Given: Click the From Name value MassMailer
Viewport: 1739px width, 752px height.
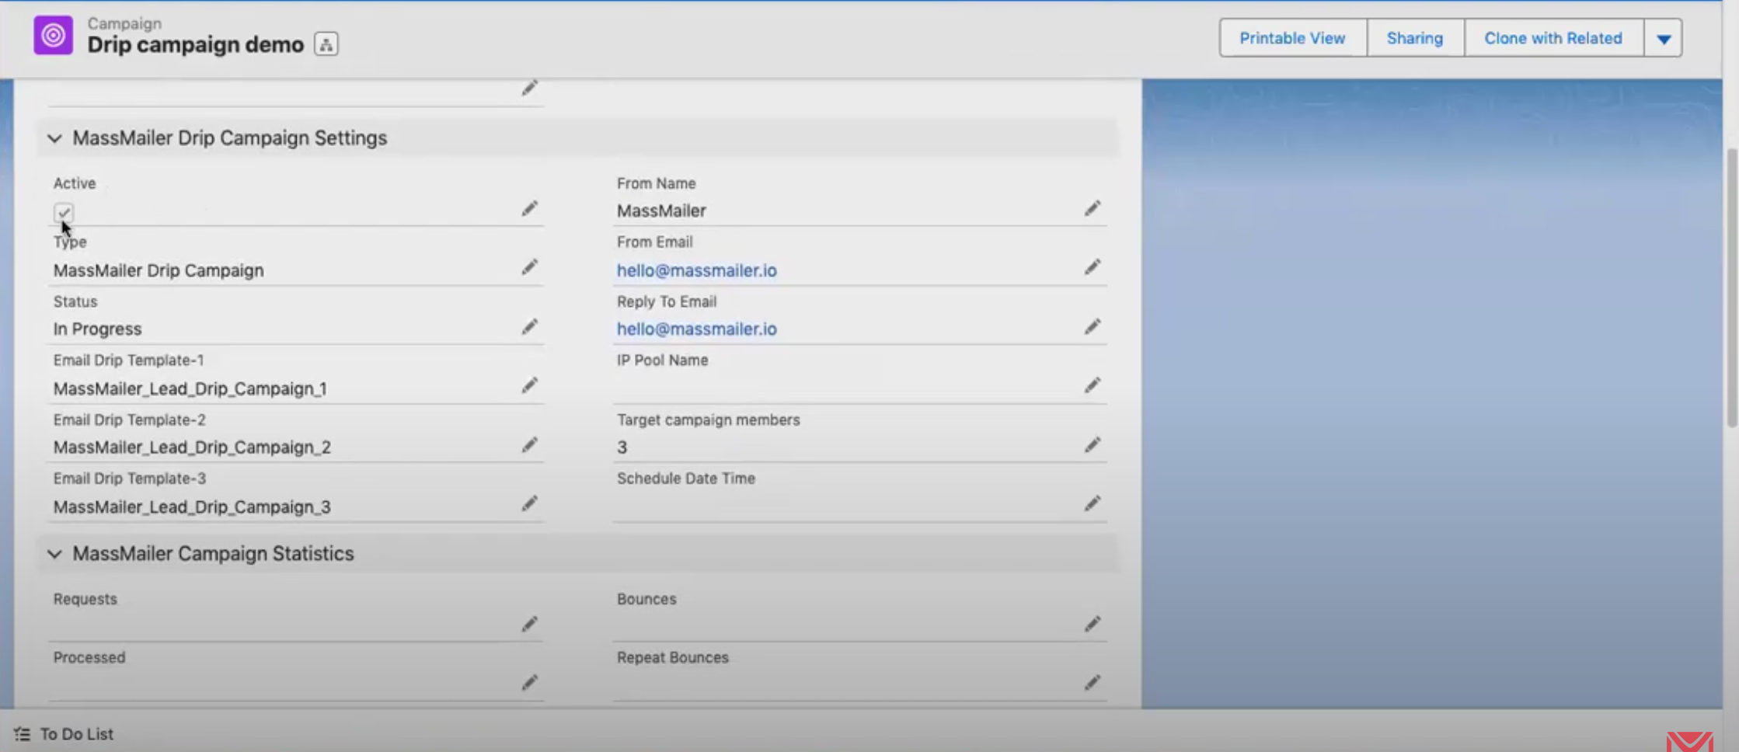Looking at the screenshot, I should pyautogui.click(x=661, y=211).
